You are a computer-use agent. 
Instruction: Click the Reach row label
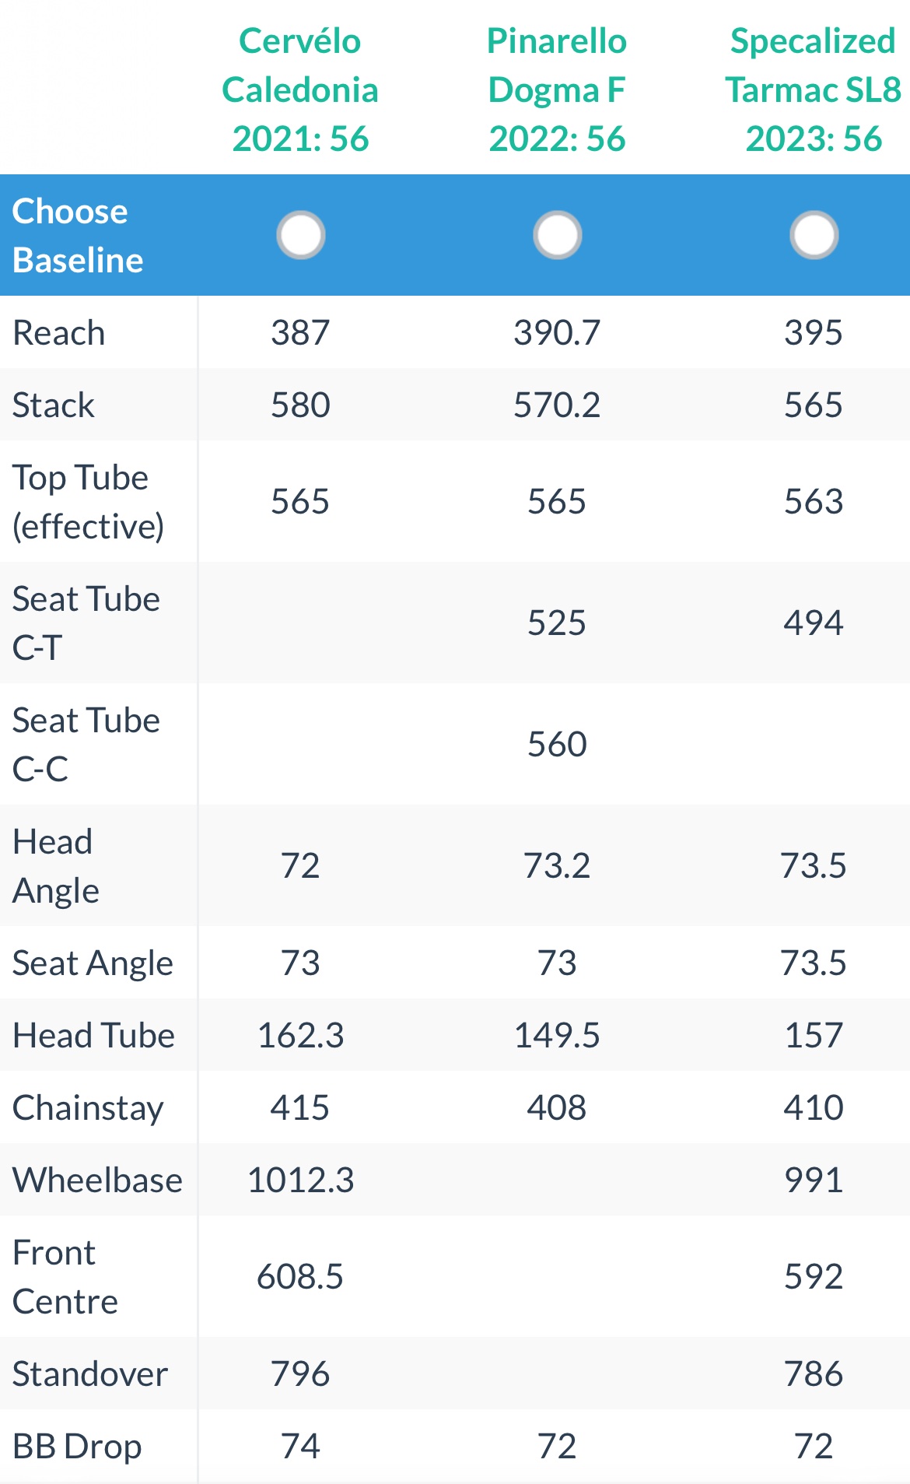click(x=59, y=332)
